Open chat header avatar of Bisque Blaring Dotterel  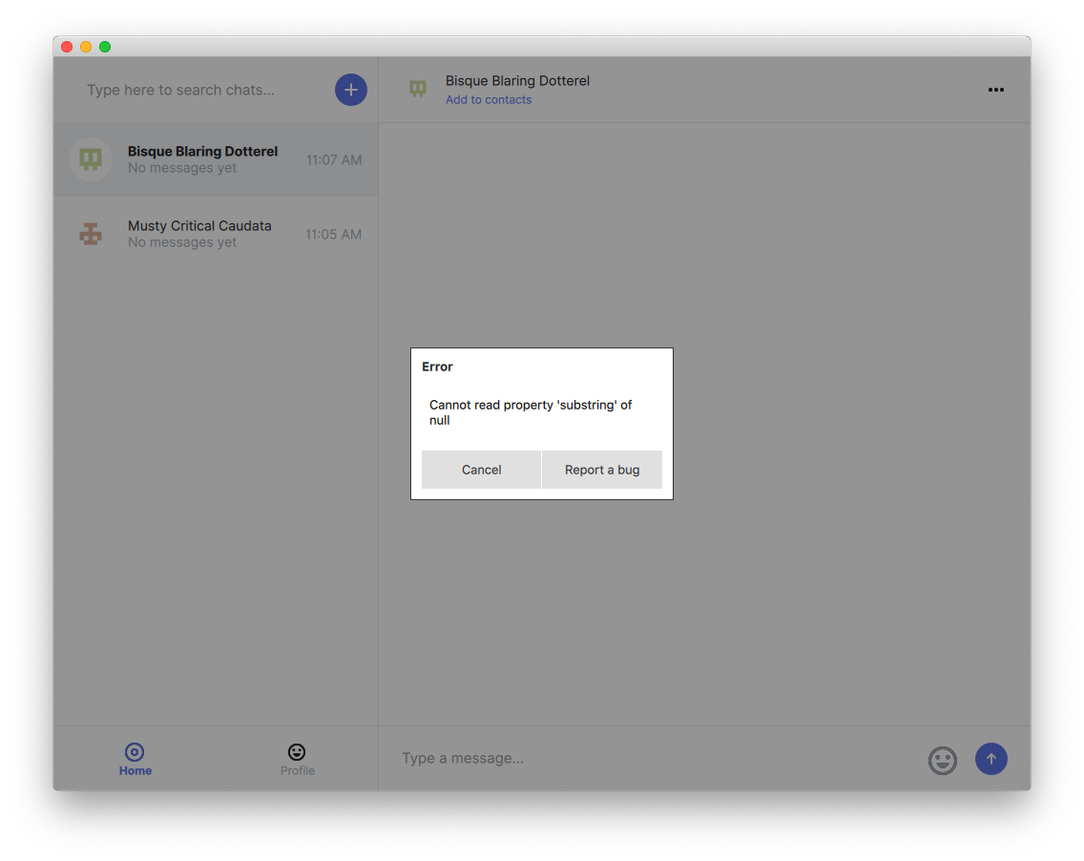coord(418,89)
